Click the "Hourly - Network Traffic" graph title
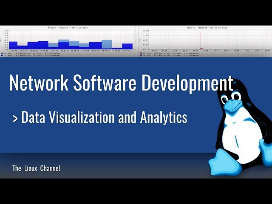Viewport: 272px width, 204px height. pyautogui.click(x=207, y=28)
